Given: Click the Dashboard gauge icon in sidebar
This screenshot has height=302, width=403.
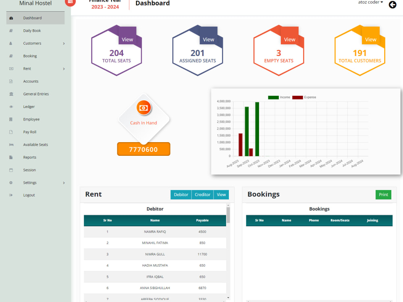Looking at the screenshot, I should pyautogui.click(x=11, y=18).
